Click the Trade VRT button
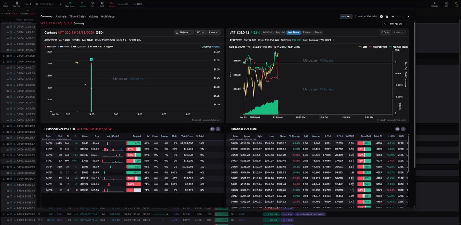This screenshot has height=225, width=461. click(346, 16)
